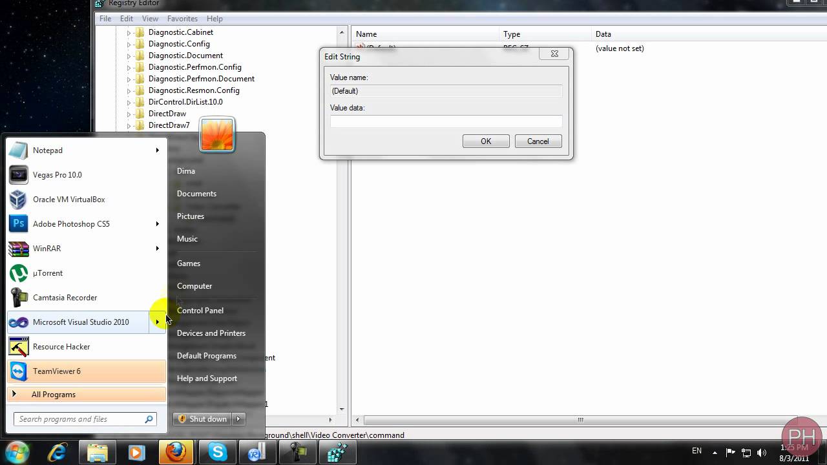827x465 pixels.
Task: Open the Favorites menu in Registry Editor
Action: tap(182, 19)
